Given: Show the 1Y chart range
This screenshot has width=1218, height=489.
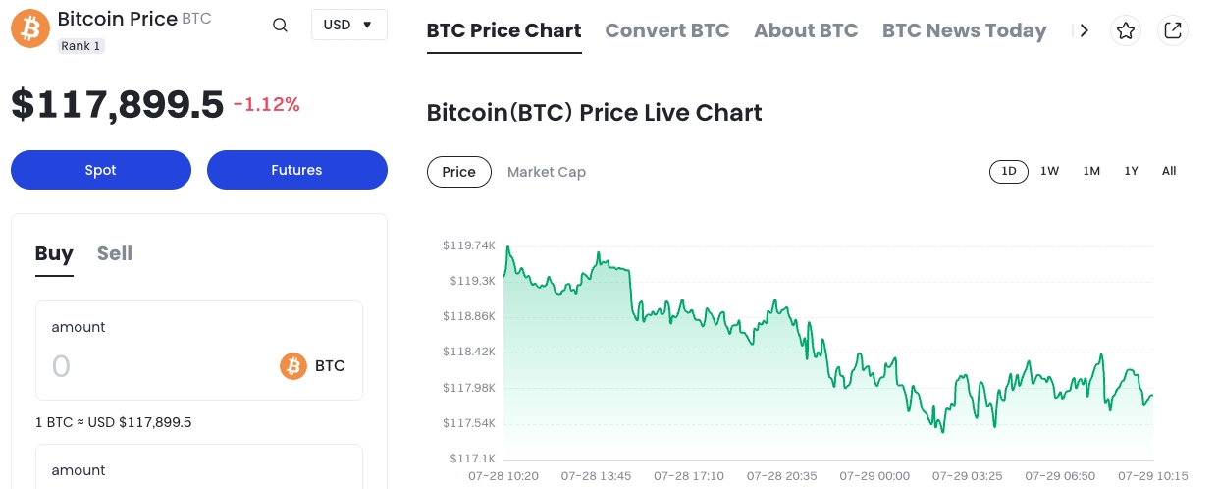Looking at the screenshot, I should (x=1131, y=171).
